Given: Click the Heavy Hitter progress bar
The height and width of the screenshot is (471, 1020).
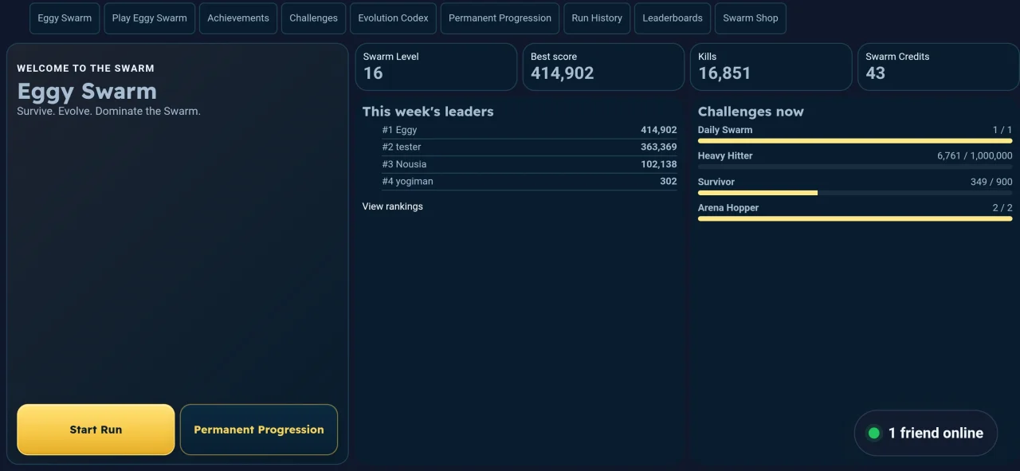Looking at the screenshot, I should pos(855,167).
